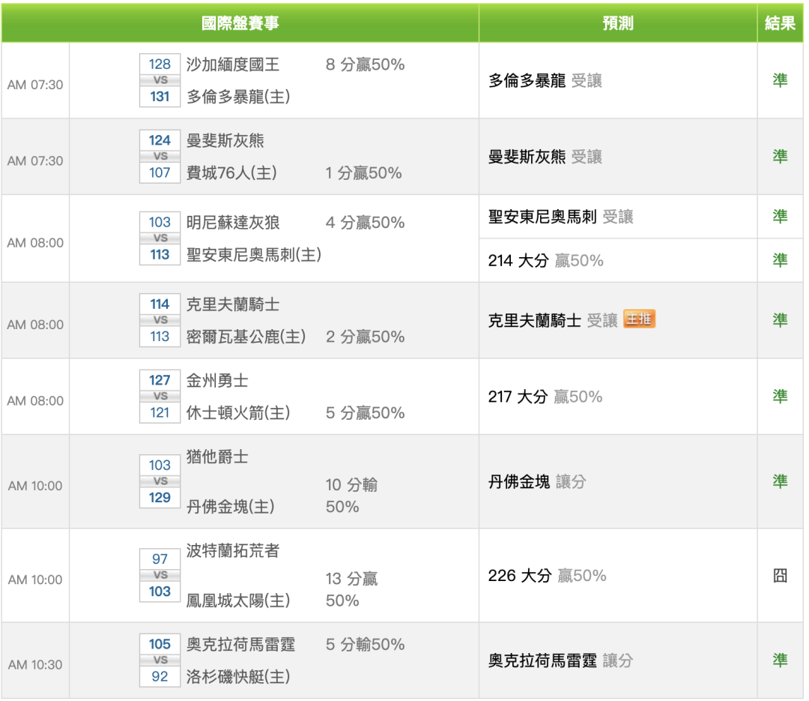Select team name 密爾瓦基公鹿(主)
Image resolution: width=809 pixels, height=701 pixels.
[x=246, y=337]
